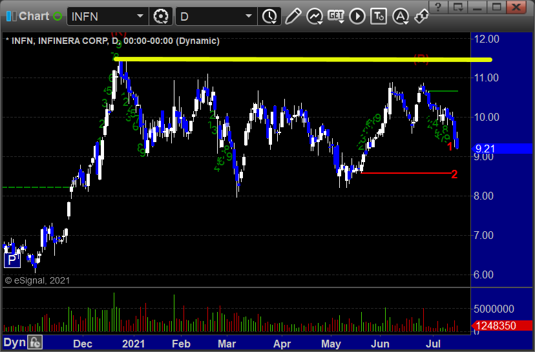The height and width of the screenshot is (352, 535).
Task: Open the help question mark button
Action: pyautogui.click(x=439, y=7)
